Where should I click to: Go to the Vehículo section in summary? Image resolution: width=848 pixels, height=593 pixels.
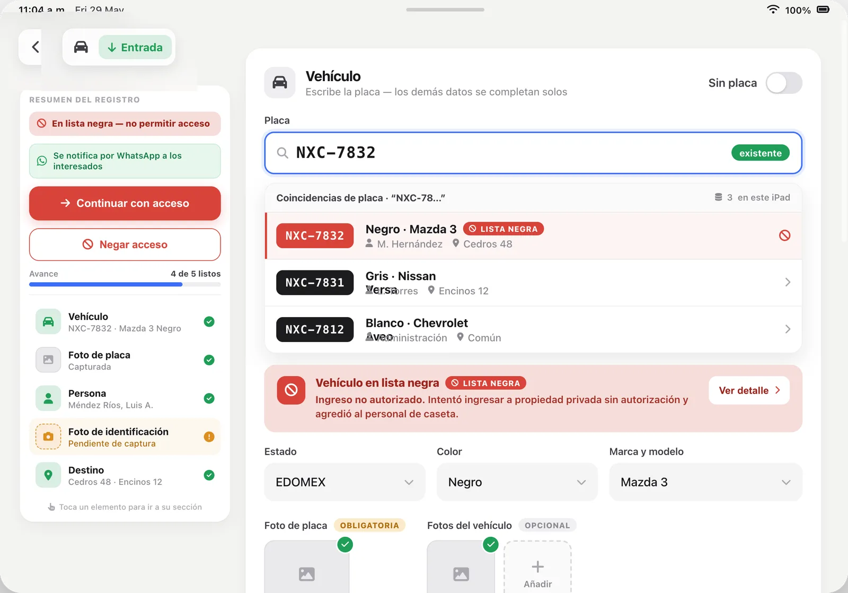click(x=125, y=322)
